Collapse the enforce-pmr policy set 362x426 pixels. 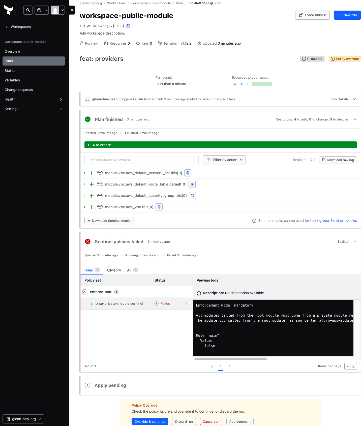click(x=85, y=292)
